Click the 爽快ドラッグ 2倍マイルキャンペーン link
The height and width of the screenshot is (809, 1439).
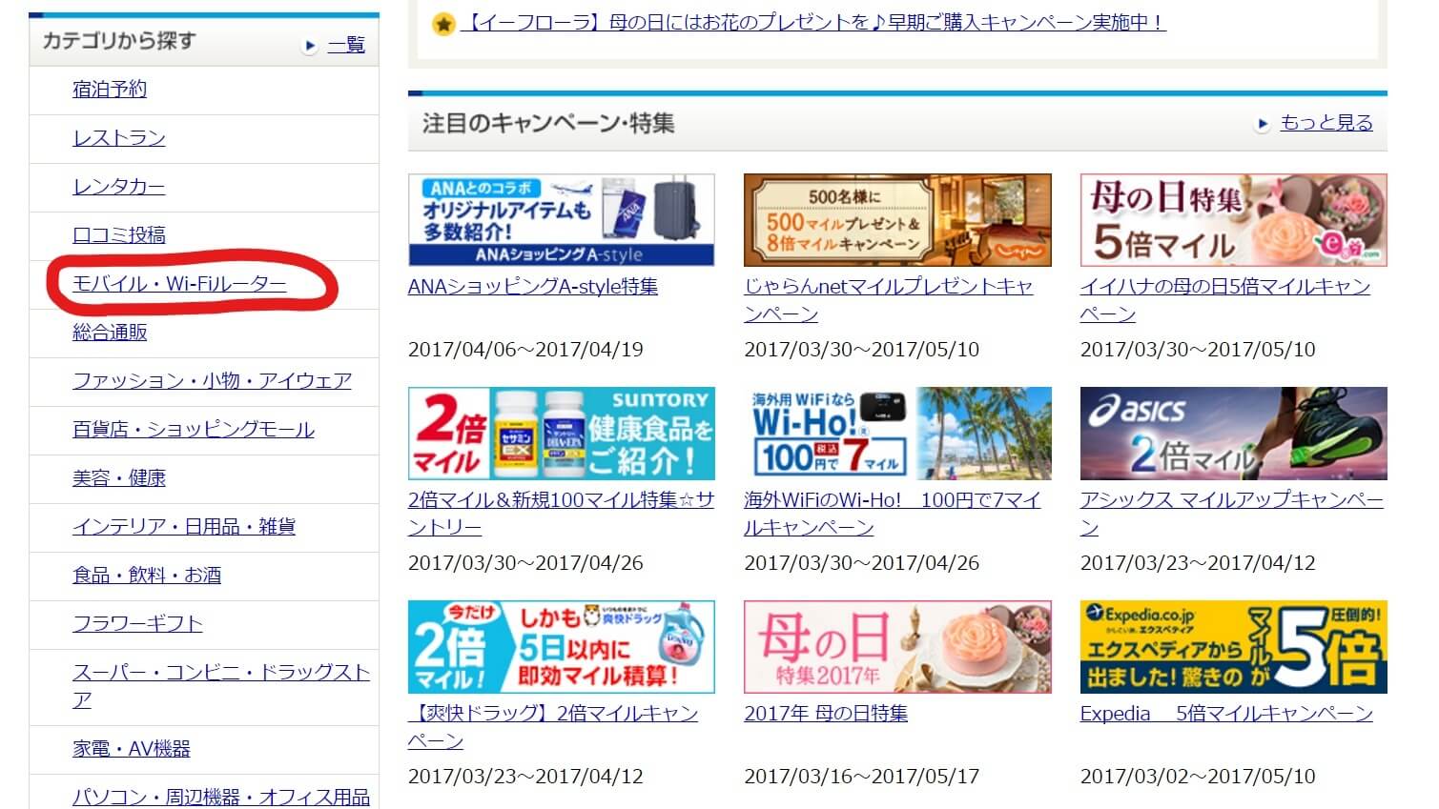(552, 715)
